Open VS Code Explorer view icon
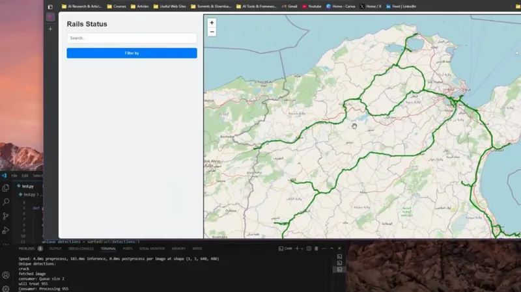 point(6,188)
